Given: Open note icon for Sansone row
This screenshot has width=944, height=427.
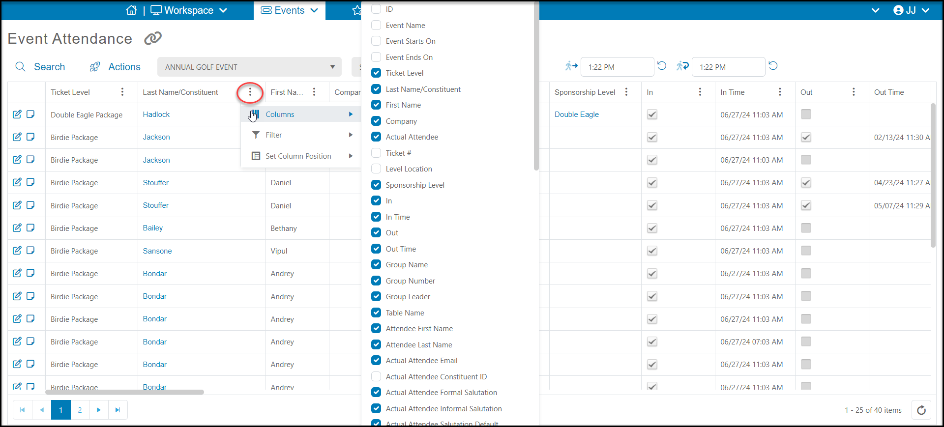Looking at the screenshot, I should coord(30,250).
